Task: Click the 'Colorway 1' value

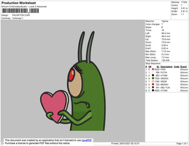Action: tap(18, 18)
